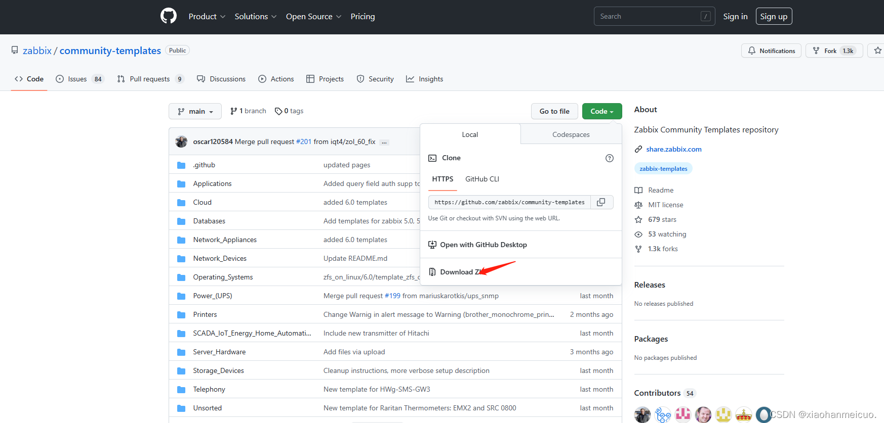Click the Readme book icon
Screen dimensions: 884x423
[638, 191]
